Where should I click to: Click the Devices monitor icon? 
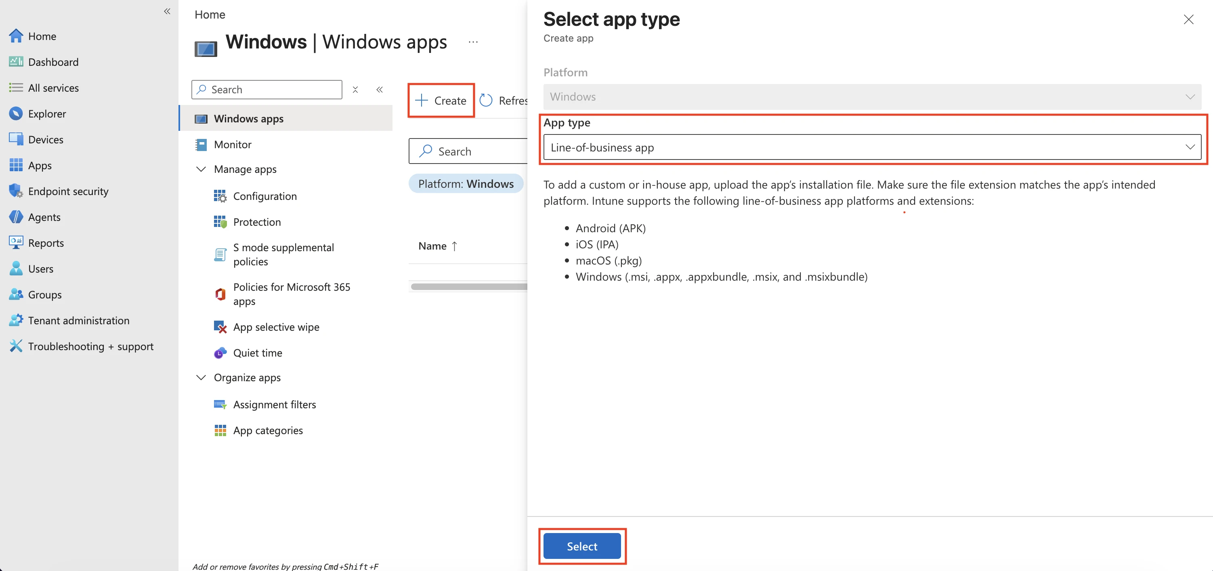(x=16, y=139)
